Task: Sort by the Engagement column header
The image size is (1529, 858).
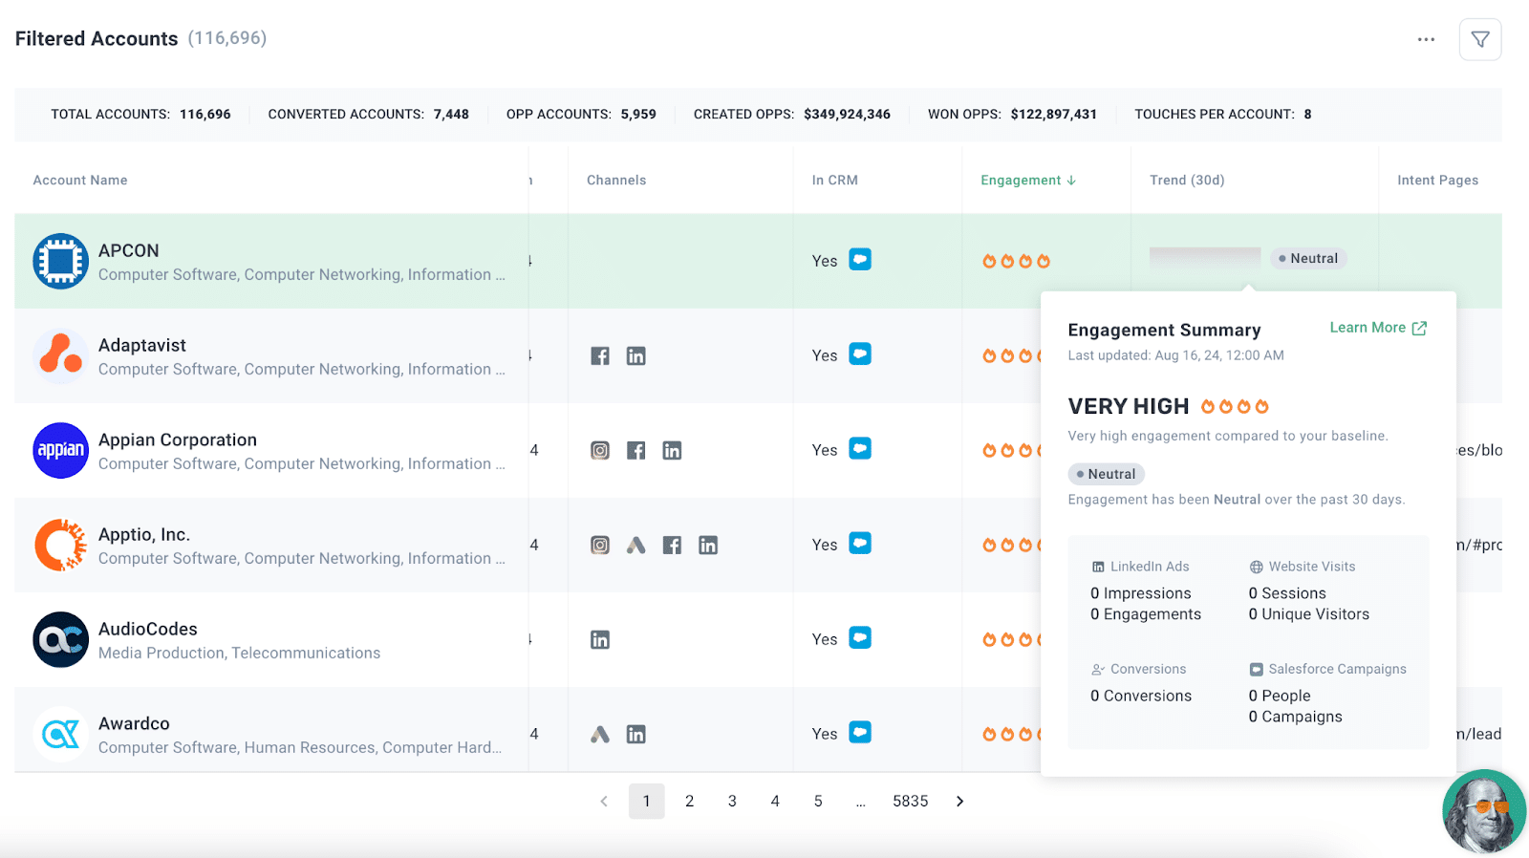Action: click(1028, 181)
